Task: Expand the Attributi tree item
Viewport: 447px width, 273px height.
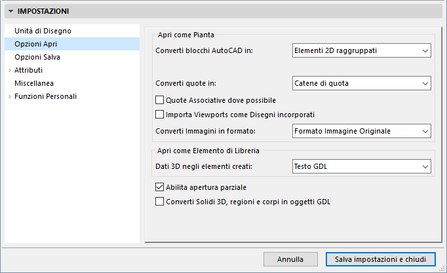Action: click(9, 70)
